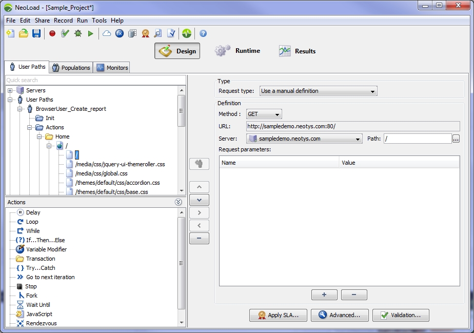Screen dimensions: 474x333
Task: Open the Record menu
Action: 63,21
